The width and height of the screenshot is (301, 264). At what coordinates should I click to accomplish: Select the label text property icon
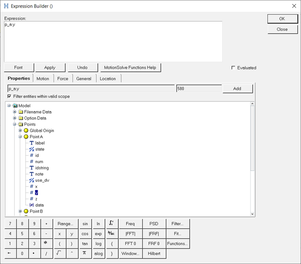click(x=31, y=143)
